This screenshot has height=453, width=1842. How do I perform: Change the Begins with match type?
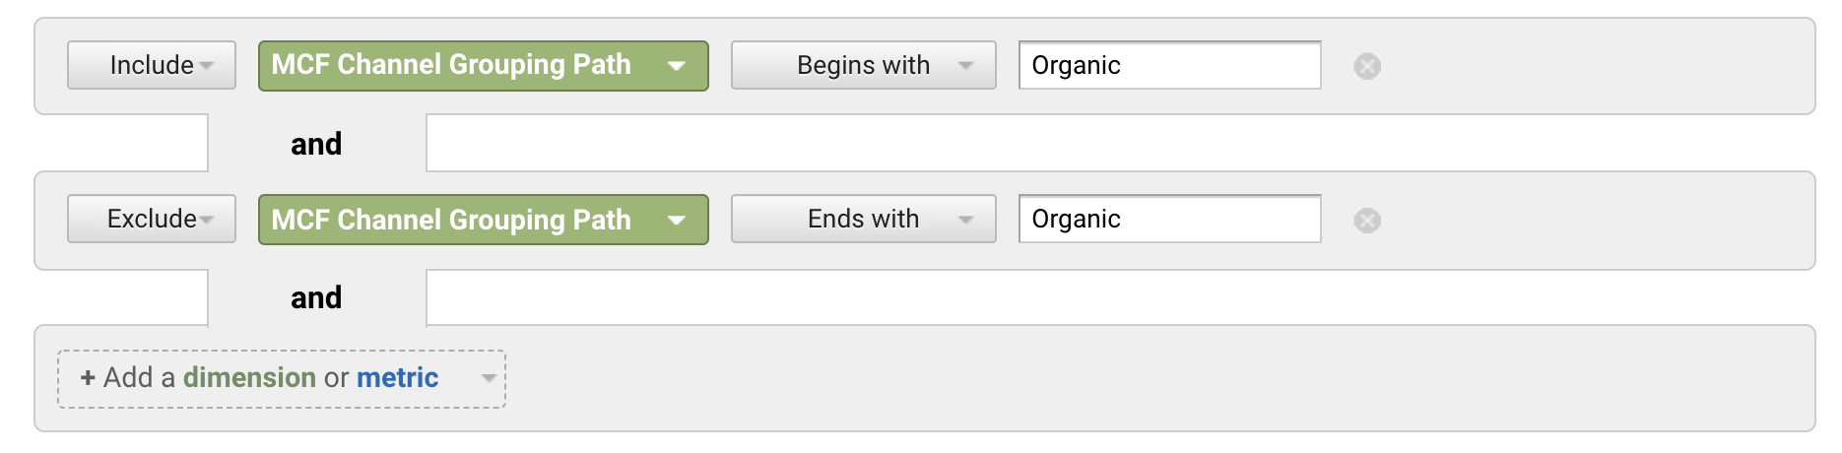[x=862, y=65]
